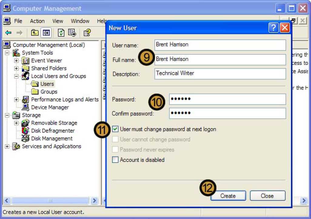The height and width of the screenshot is (219, 311).
Task: Click the Create button
Action: pyautogui.click(x=228, y=196)
